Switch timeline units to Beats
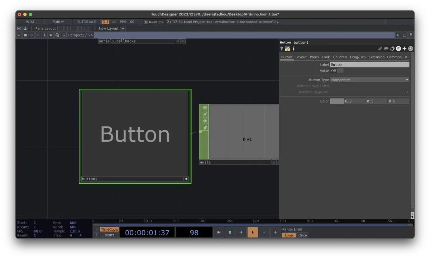The width and height of the screenshot is (430, 259). (x=109, y=235)
